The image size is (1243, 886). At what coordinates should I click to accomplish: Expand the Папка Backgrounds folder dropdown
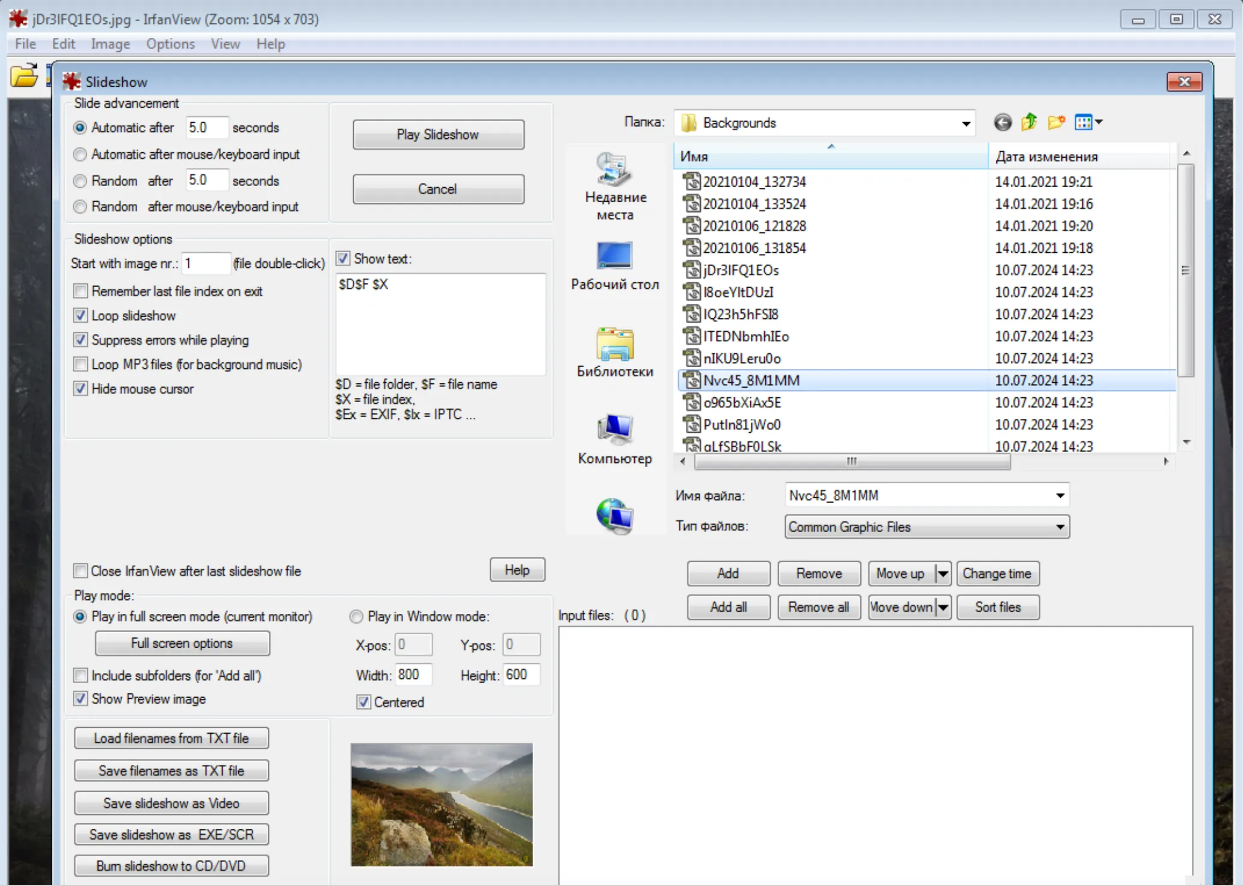pos(966,123)
